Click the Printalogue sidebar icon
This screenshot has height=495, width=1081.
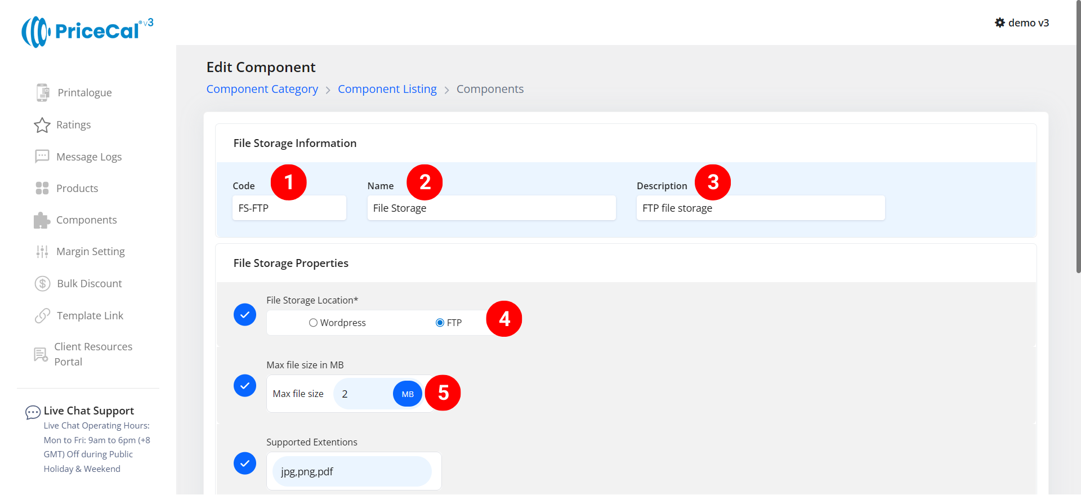click(x=43, y=92)
